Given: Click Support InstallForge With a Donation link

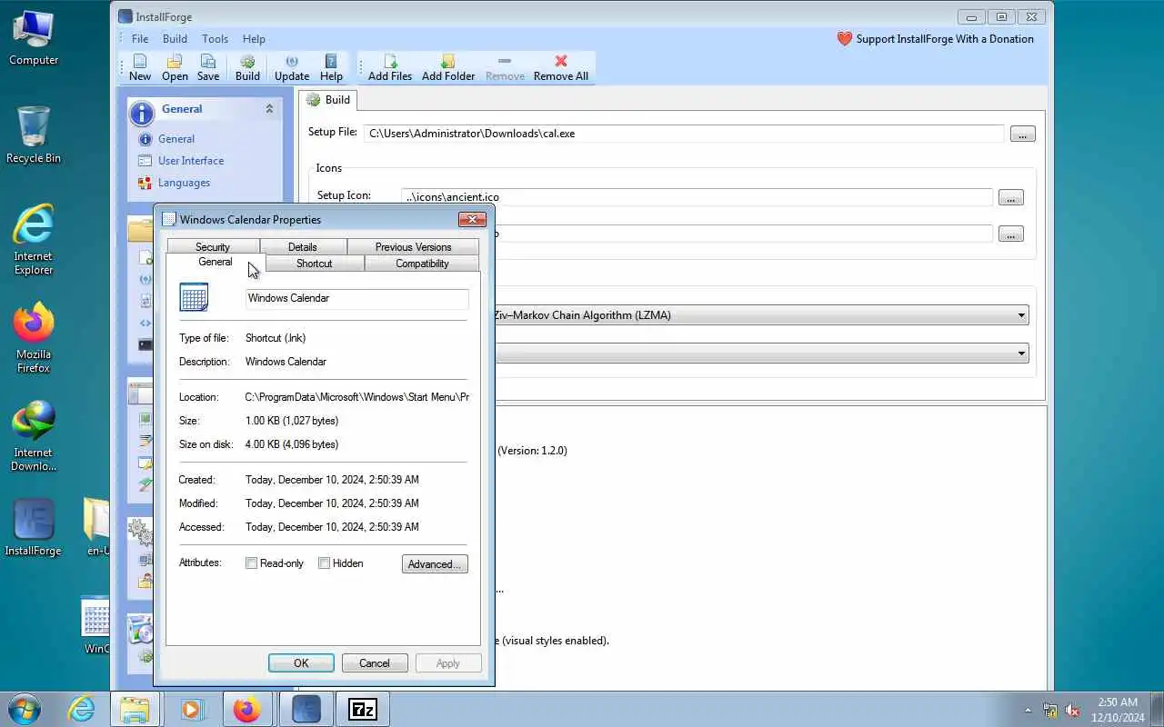Looking at the screenshot, I should (935, 39).
